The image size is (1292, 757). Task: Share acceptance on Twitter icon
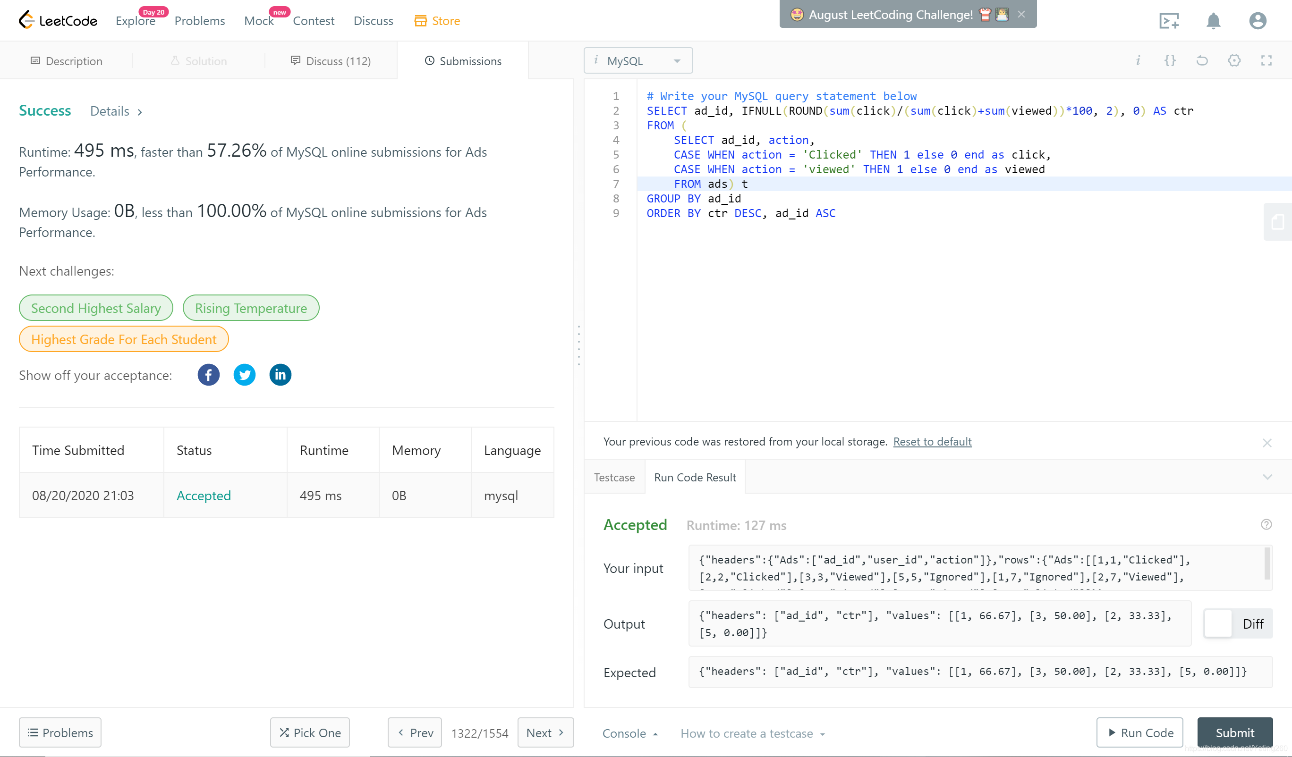(244, 375)
